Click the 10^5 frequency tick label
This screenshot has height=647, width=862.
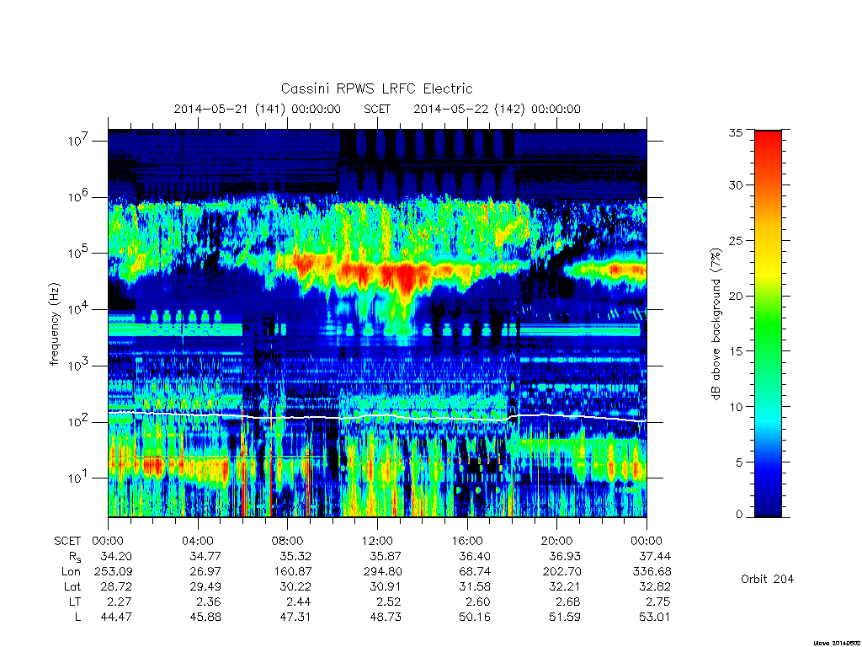pyautogui.click(x=78, y=253)
